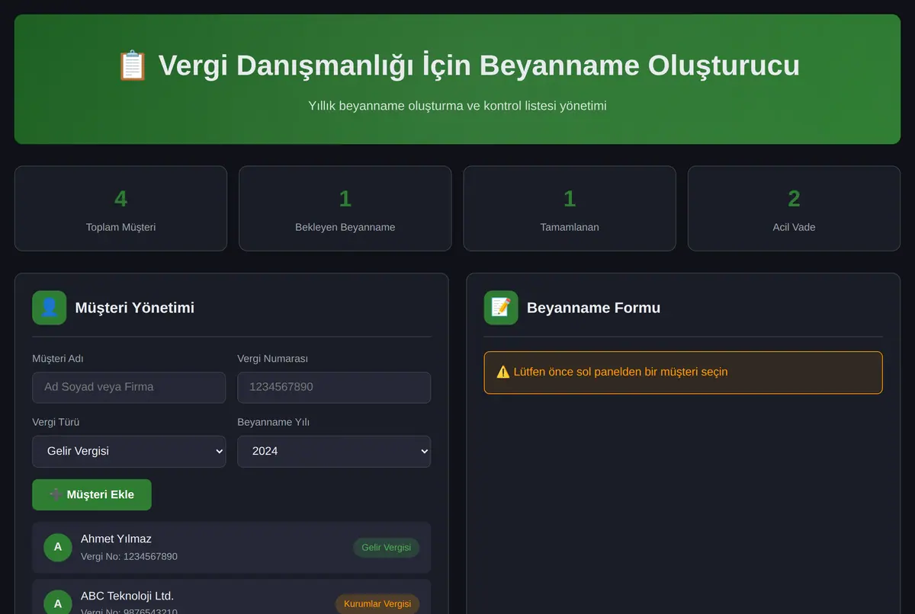
Task: Click the warning icon in alert message
Action: pos(503,372)
